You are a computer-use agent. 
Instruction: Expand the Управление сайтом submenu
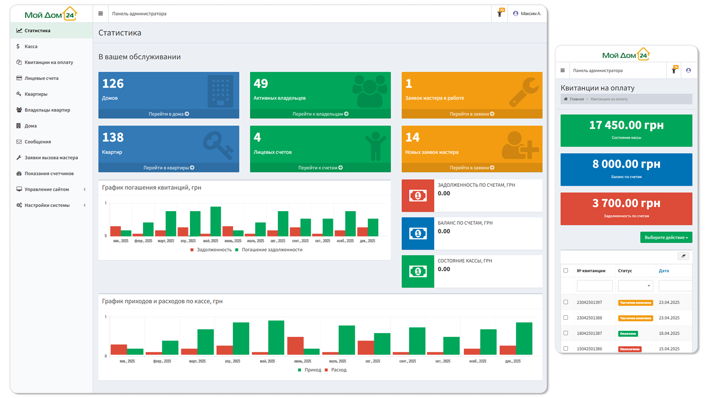coord(47,189)
